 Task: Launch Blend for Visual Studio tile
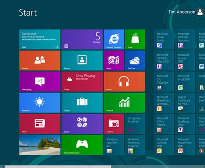(164, 39)
